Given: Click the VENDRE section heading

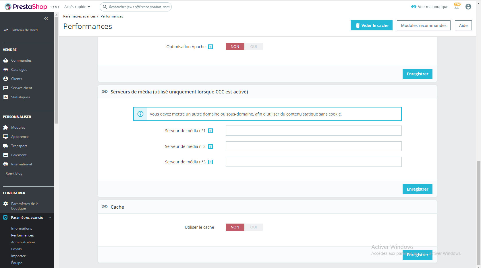Looking at the screenshot, I should click(10, 50).
